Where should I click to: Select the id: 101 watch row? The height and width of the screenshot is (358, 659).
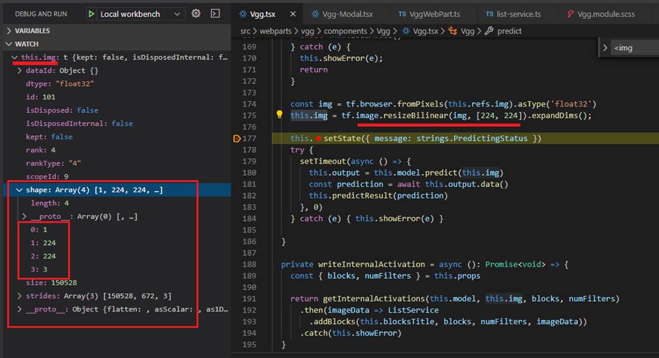pyautogui.click(x=117, y=97)
